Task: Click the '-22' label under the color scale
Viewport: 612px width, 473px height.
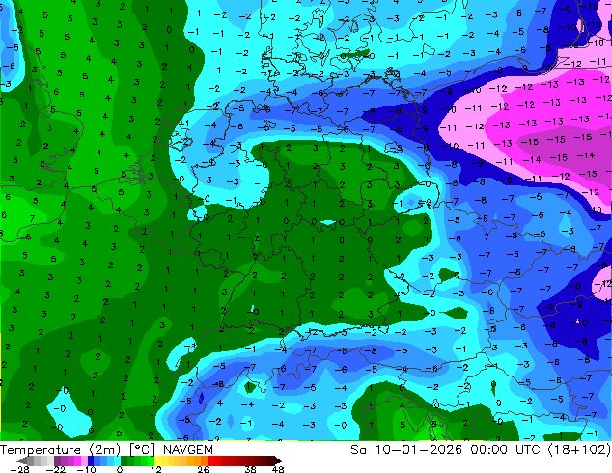Action: click(x=55, y=469)
